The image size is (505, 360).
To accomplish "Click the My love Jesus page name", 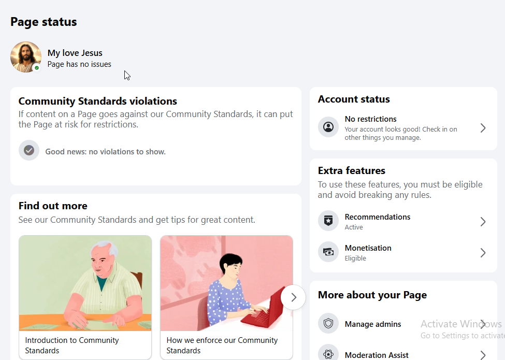I will pos(75,53).
